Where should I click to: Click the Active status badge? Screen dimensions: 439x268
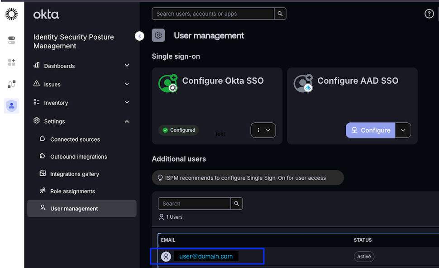(x=364, y=257)
